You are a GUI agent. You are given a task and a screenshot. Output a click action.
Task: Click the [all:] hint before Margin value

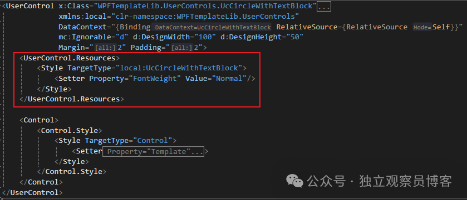tap(105, 48)
